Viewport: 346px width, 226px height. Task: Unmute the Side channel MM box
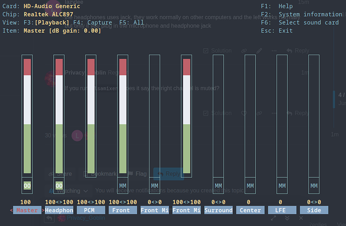pos(314,186)
